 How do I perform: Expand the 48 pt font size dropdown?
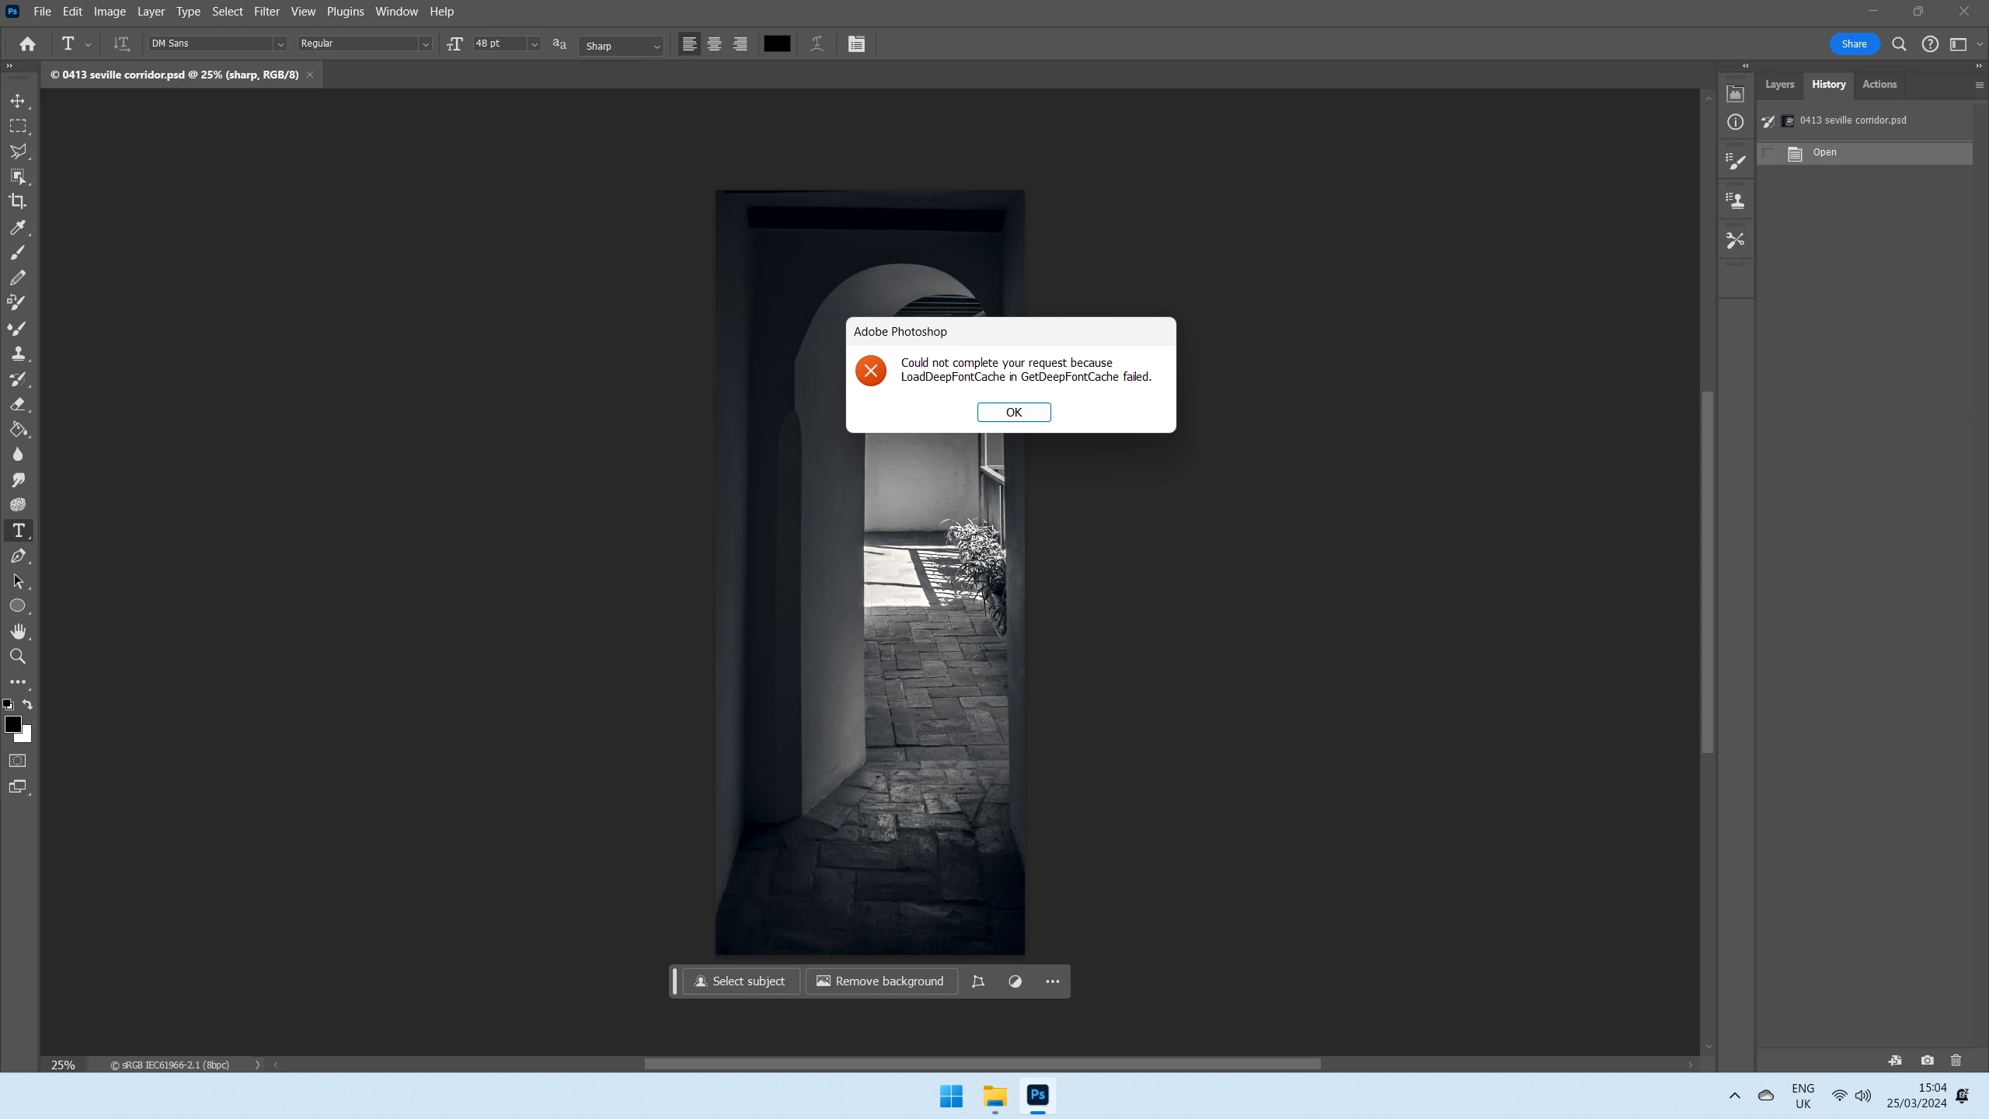click(534, 44)
